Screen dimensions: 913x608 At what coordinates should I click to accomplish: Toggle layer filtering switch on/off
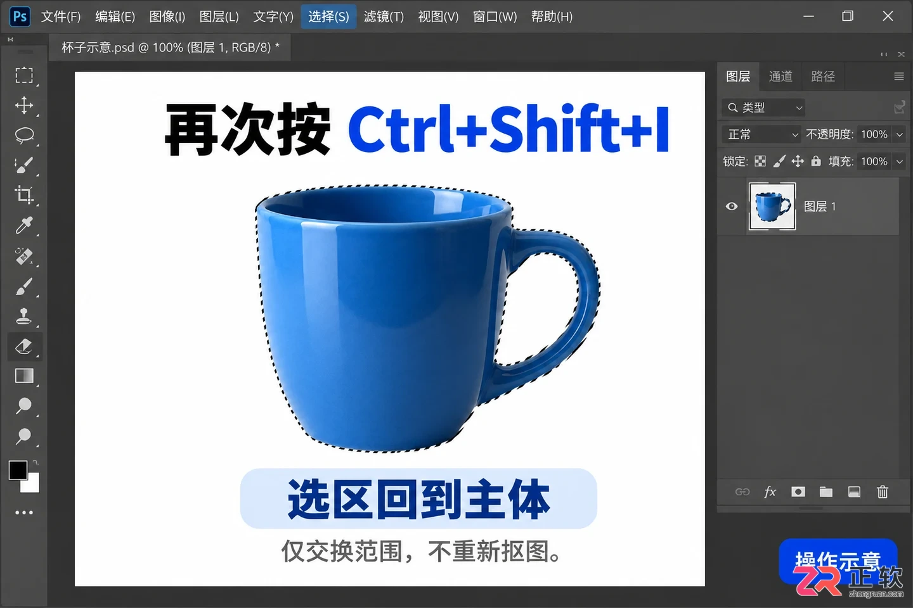point(899,108)
